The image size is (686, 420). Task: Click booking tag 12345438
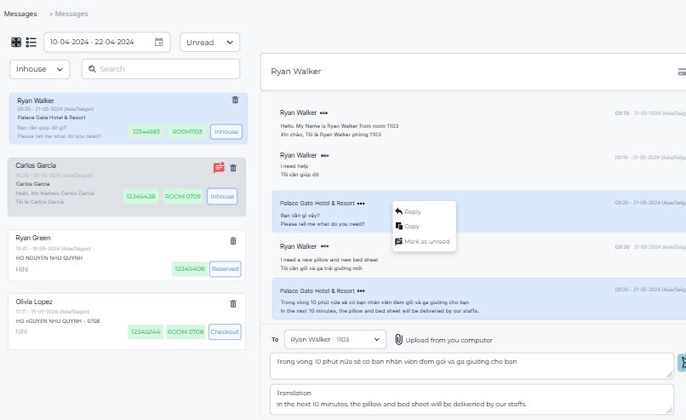(x=141, y=197)
